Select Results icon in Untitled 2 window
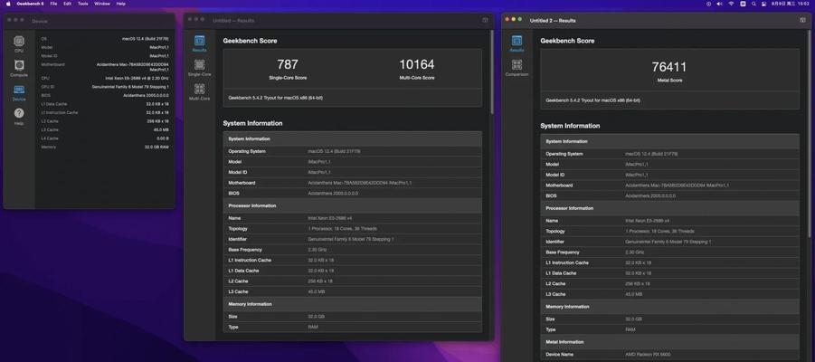The width and height of the screenshot is (815, 362). pos(516,43)
